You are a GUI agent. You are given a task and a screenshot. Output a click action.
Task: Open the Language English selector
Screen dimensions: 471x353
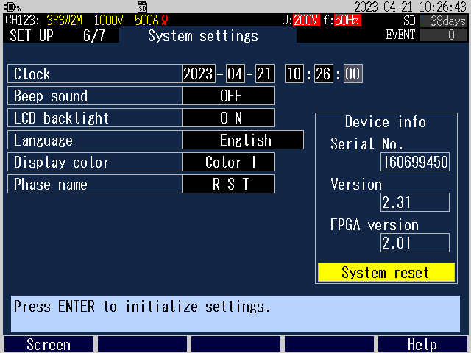point(243,140)
